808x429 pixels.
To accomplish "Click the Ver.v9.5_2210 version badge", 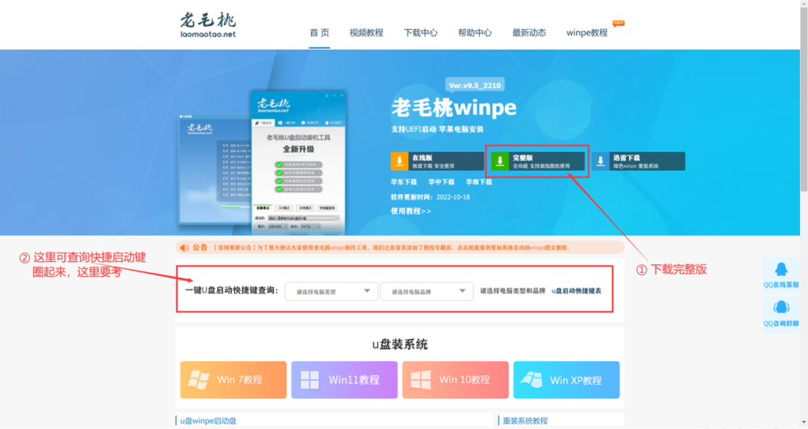I will (474, 85).
